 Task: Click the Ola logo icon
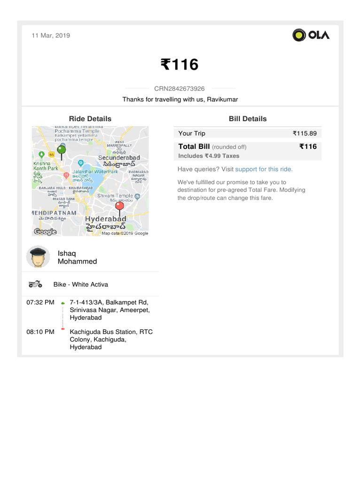(x=311, y=35)
